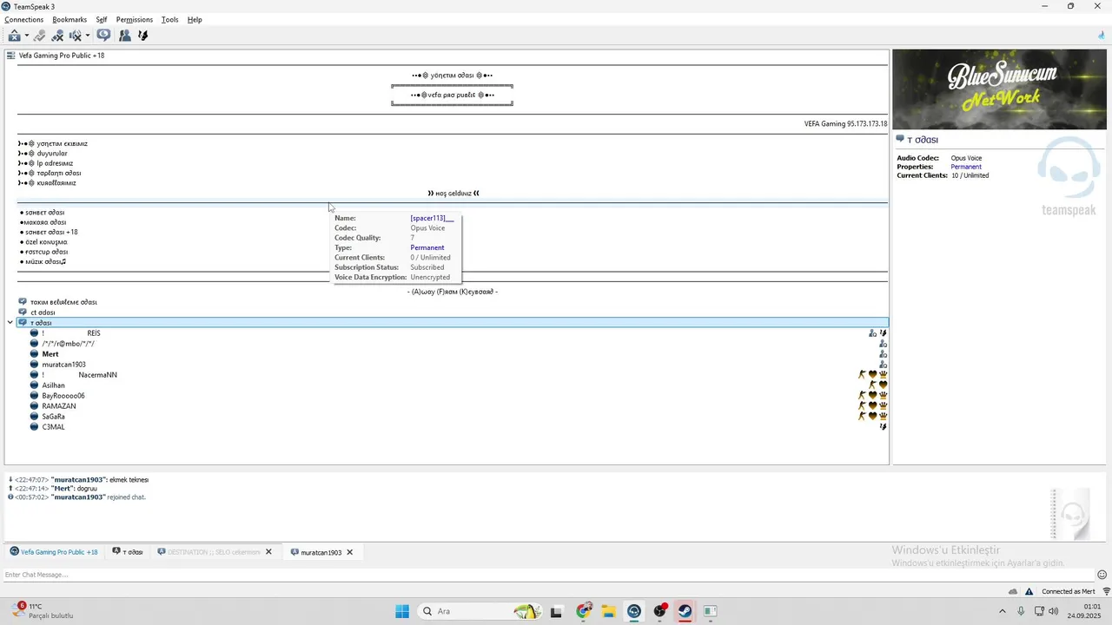Open File Explorer from the taskbar
Image resolution: width=1112 pixels, height=625 pixels.
pos(609,611)
